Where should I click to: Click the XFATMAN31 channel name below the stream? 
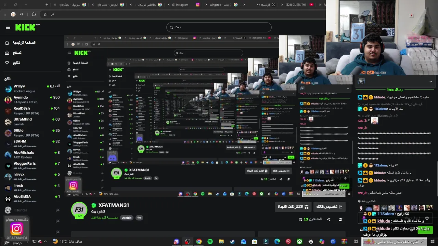(114, 205)
